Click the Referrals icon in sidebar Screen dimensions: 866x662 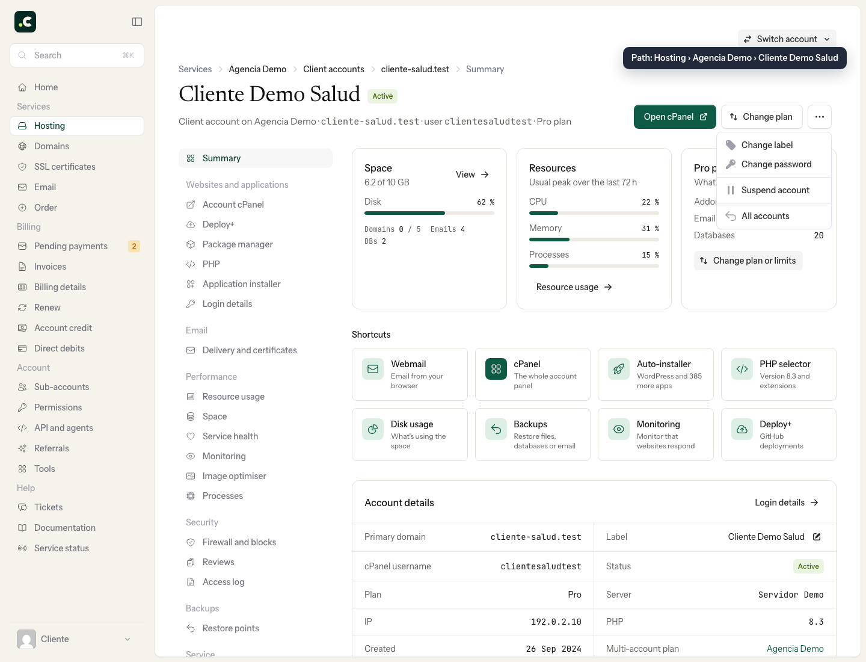[x=22, y=448]
